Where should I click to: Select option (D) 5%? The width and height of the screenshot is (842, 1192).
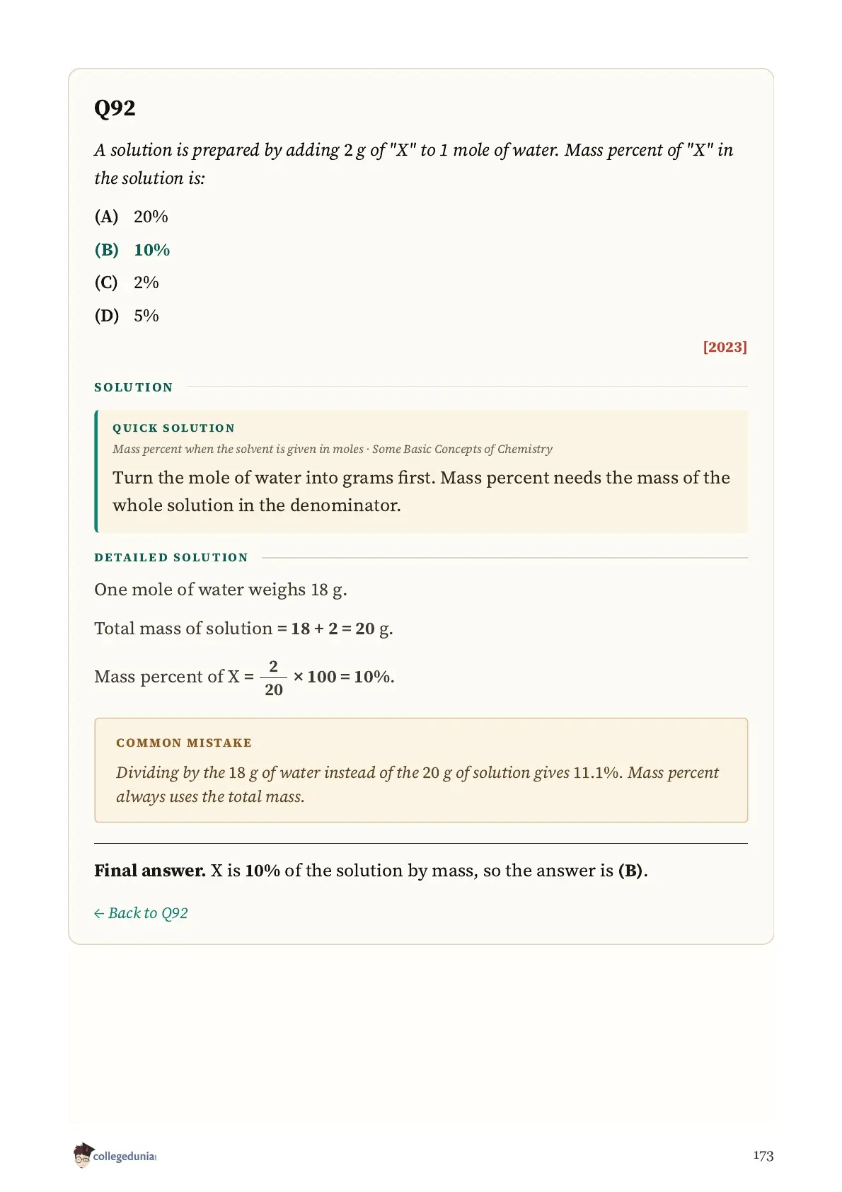(127, 316)
